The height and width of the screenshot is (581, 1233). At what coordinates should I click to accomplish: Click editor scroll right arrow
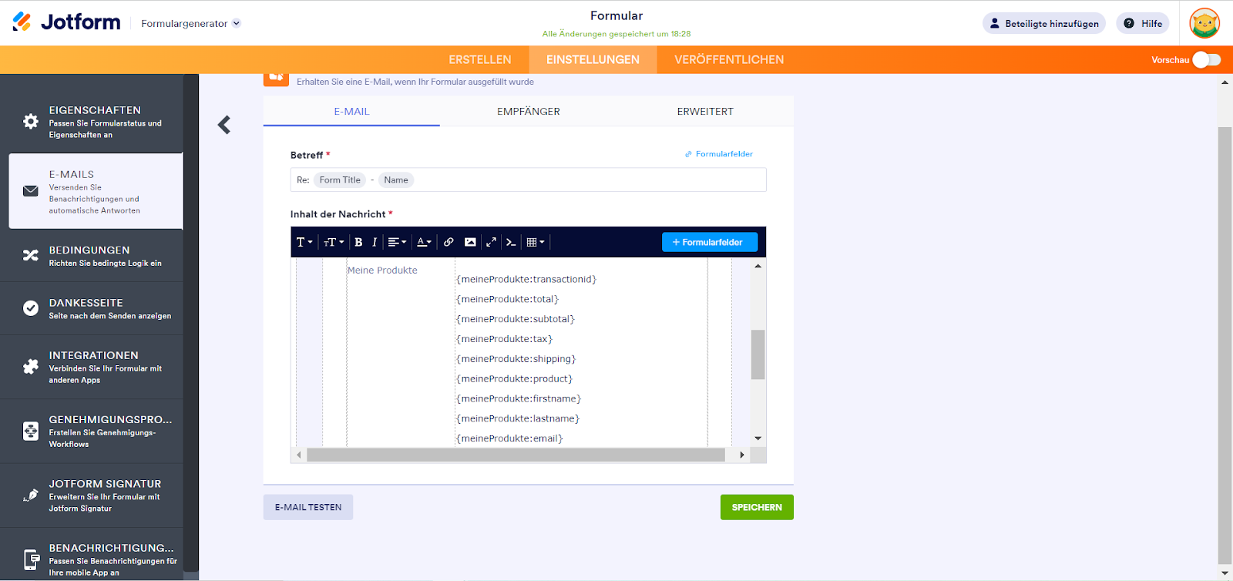point(742,455)
